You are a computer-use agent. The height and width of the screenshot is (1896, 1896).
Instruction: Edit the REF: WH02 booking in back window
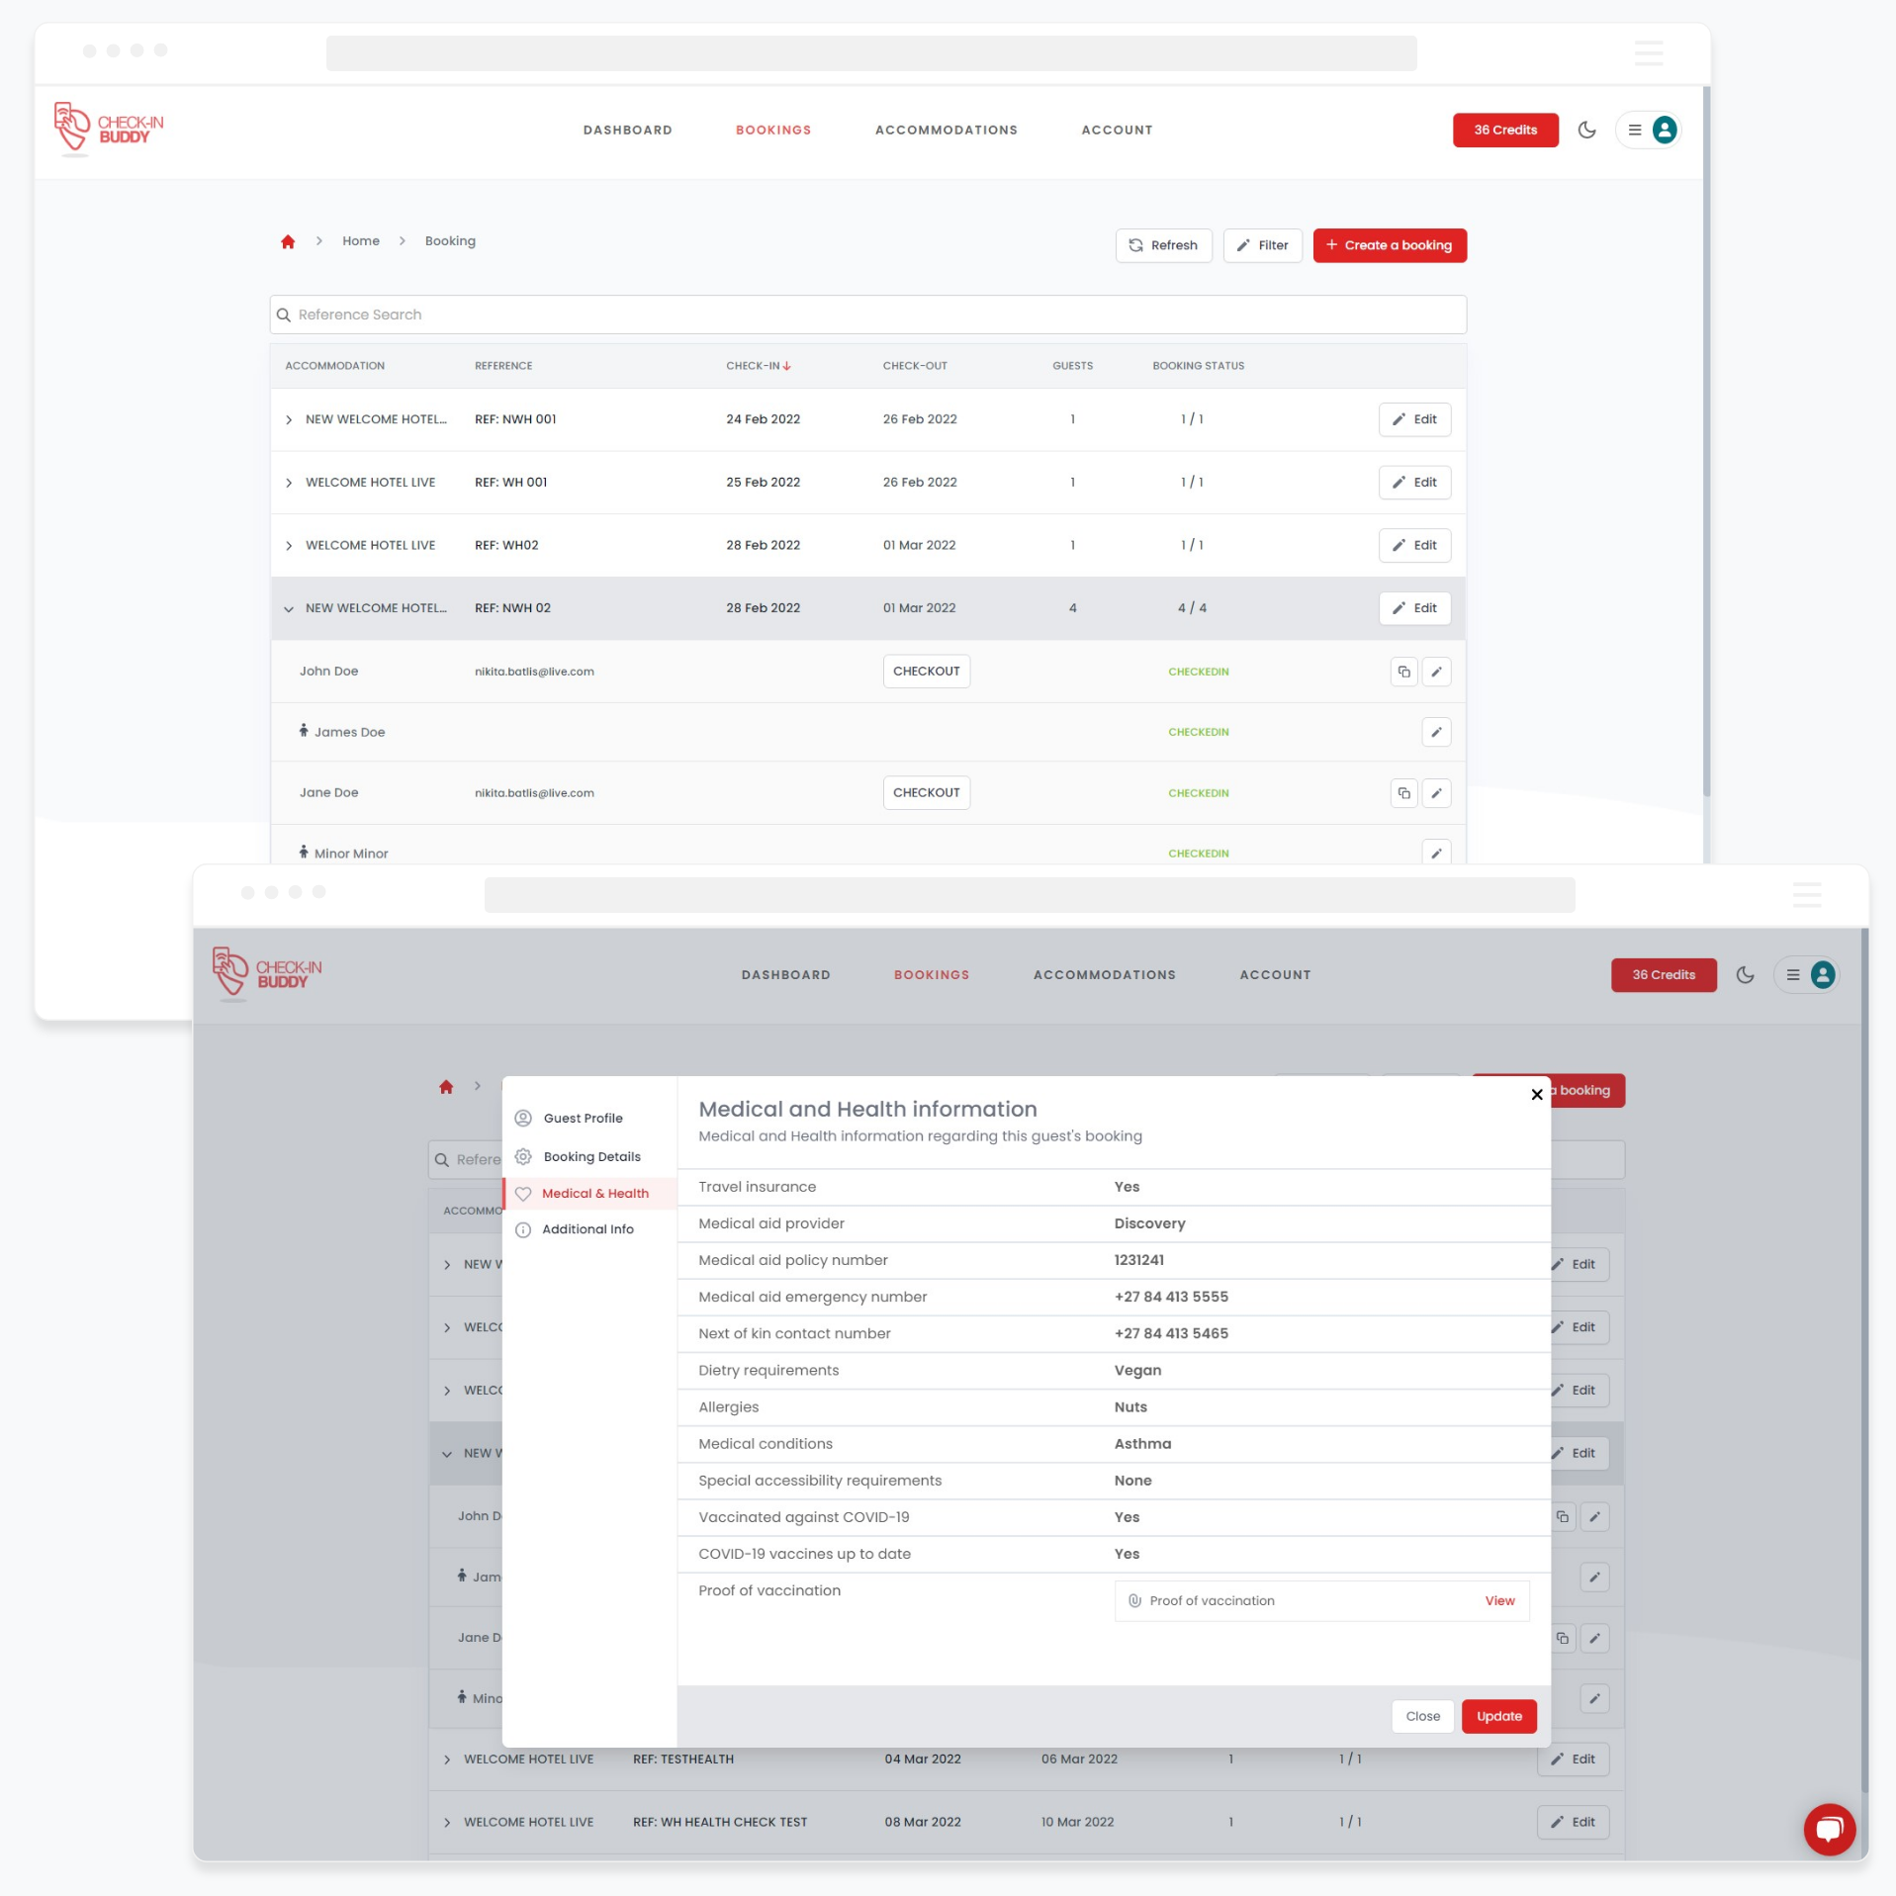pos(1414,546)
